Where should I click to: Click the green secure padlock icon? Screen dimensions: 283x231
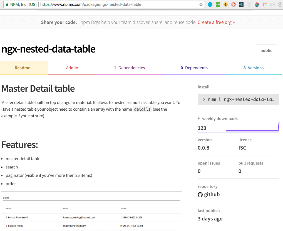pos(7,4)
